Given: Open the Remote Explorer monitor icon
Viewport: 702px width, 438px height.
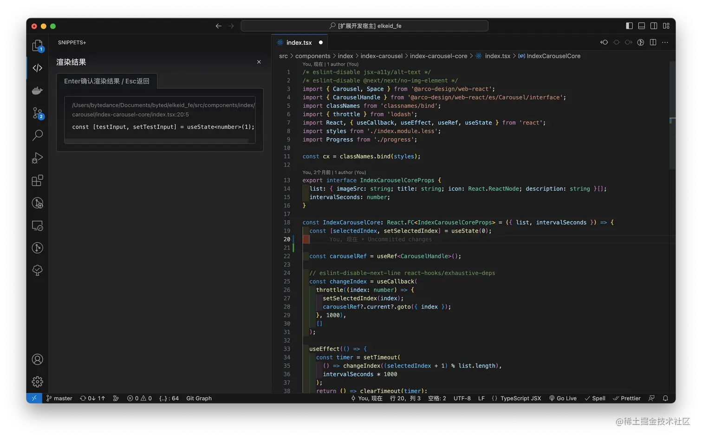Looking at the screenshot, I should click(38, 226).
